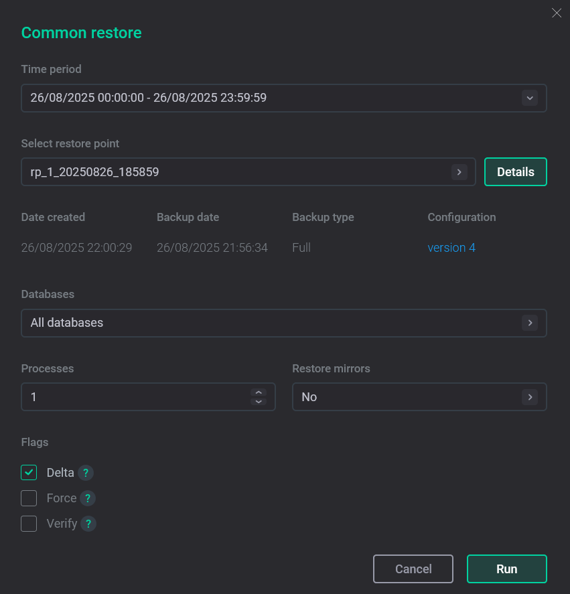Enable the Verify flag
This screenshot has height=594, width=570.
click(29, 523)
